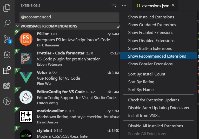Click Vetur 3.1M download count
Screen dimensions: 199x139
coord(113,73)
